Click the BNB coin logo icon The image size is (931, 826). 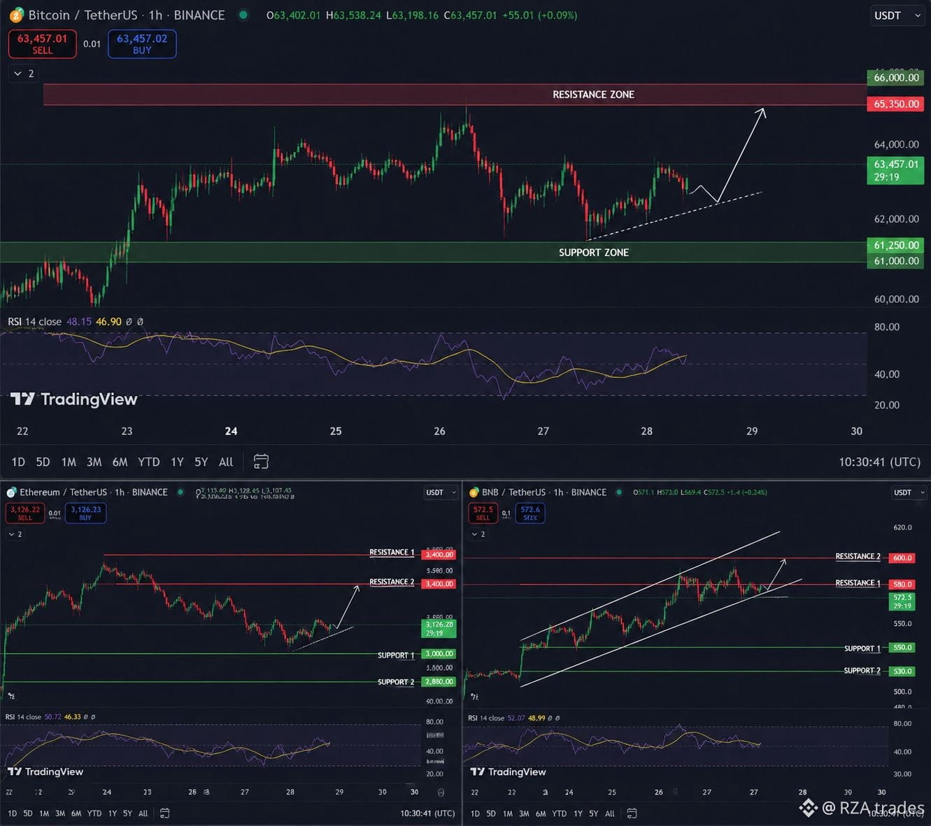point(474,492)
